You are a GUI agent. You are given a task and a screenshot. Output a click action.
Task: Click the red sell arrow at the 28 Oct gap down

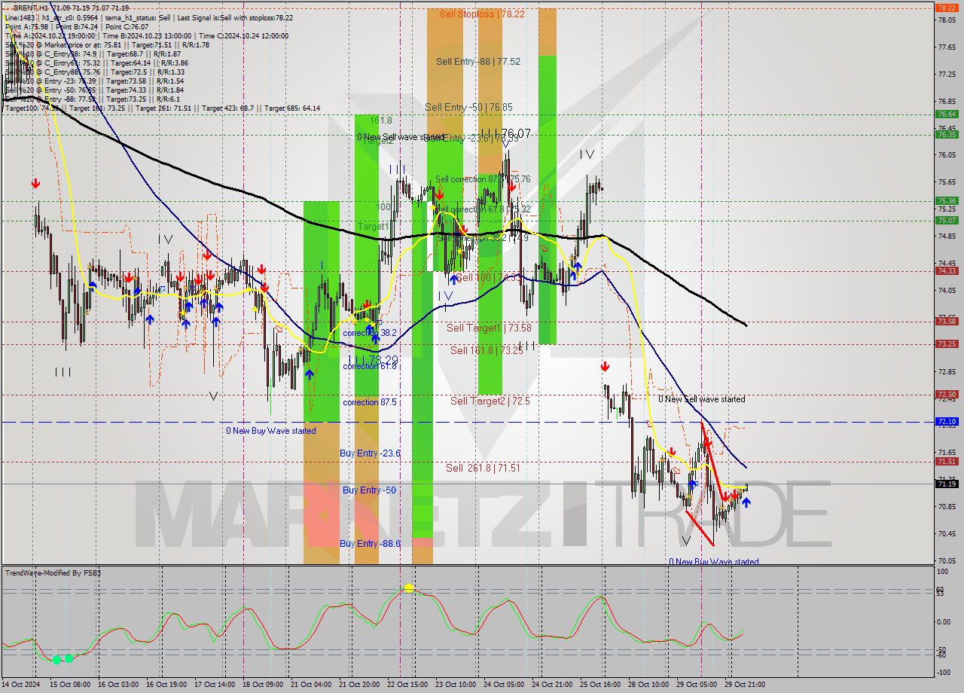pos(604,367)
